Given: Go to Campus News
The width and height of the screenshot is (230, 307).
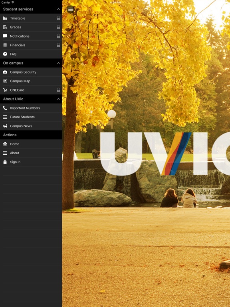Looking at the screenshot, I should point(31,126).
